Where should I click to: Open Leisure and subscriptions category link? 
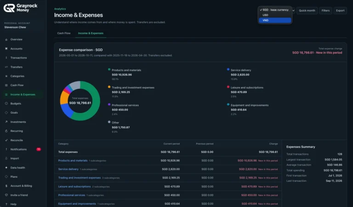pos(74,186)
